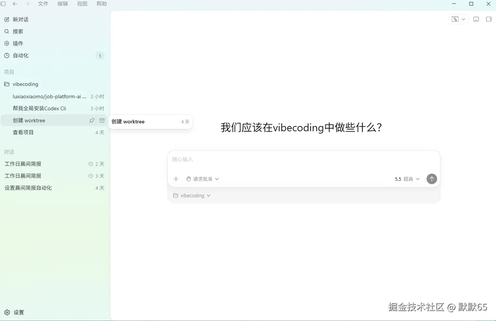Close the application window

pos(488,4)
